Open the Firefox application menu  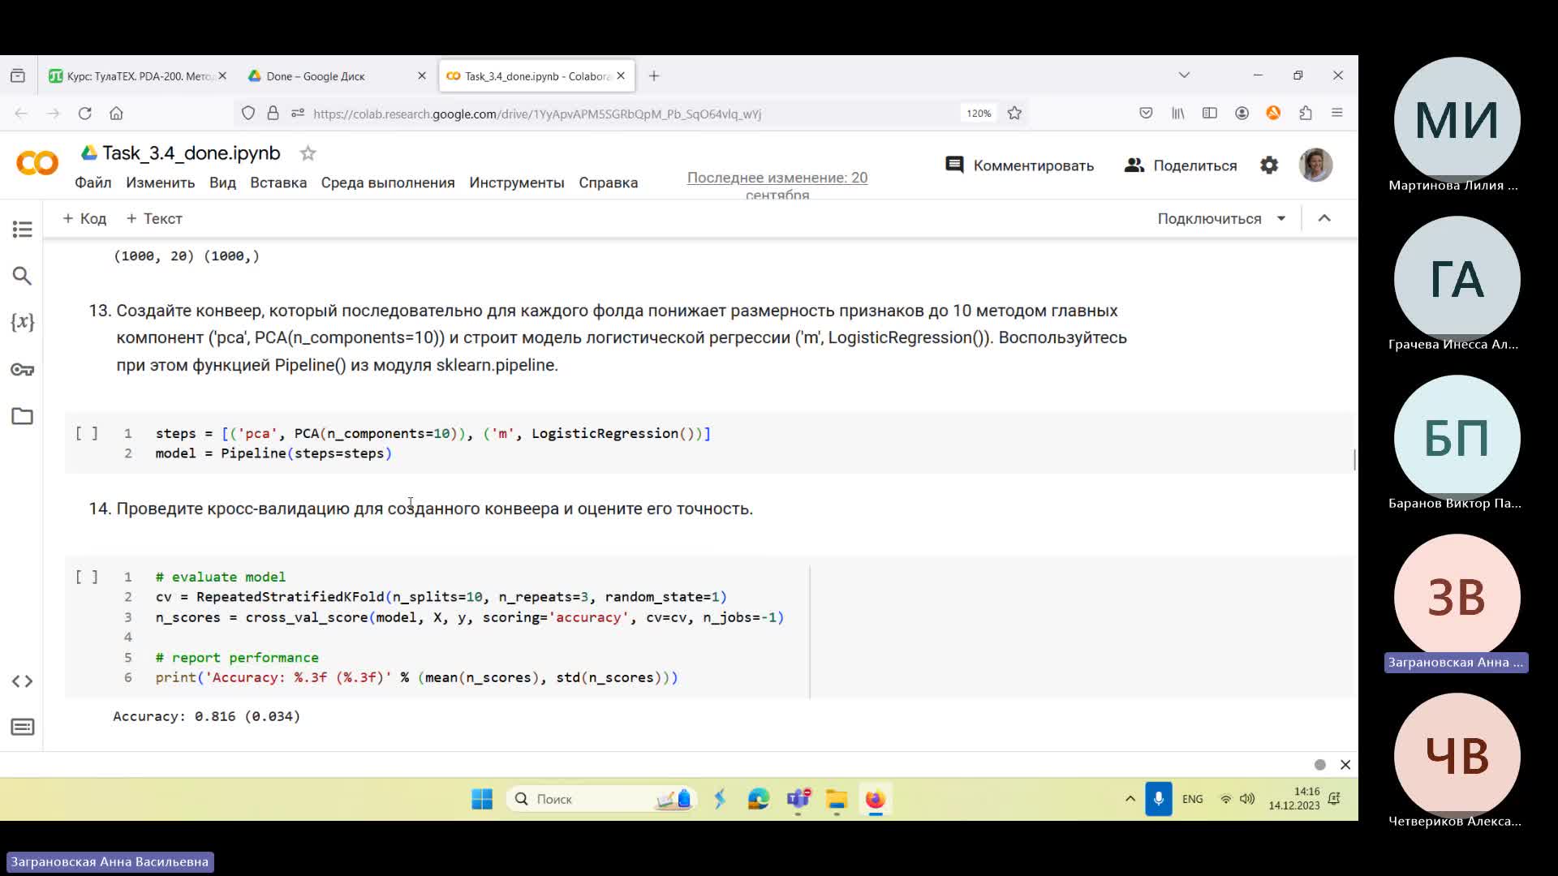pos(1337,114)
